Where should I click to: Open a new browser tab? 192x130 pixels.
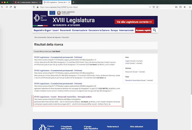coord(73,2)
